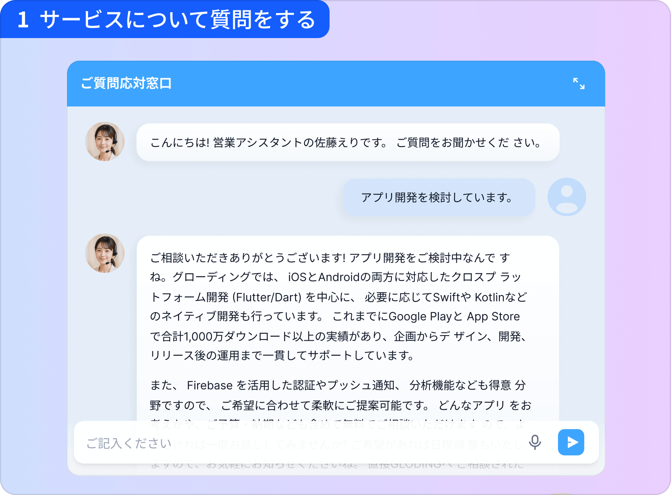
Task: Activate the microphone voice input icon
Action: (x=535, y=442)
